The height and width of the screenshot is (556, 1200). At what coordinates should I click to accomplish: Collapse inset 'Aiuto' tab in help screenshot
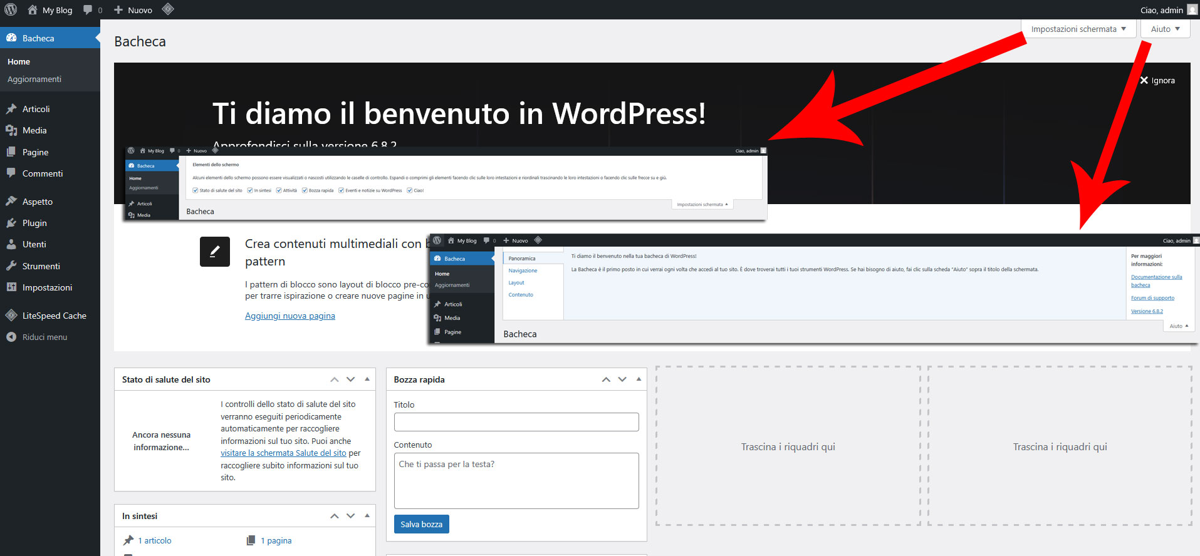1179,326
